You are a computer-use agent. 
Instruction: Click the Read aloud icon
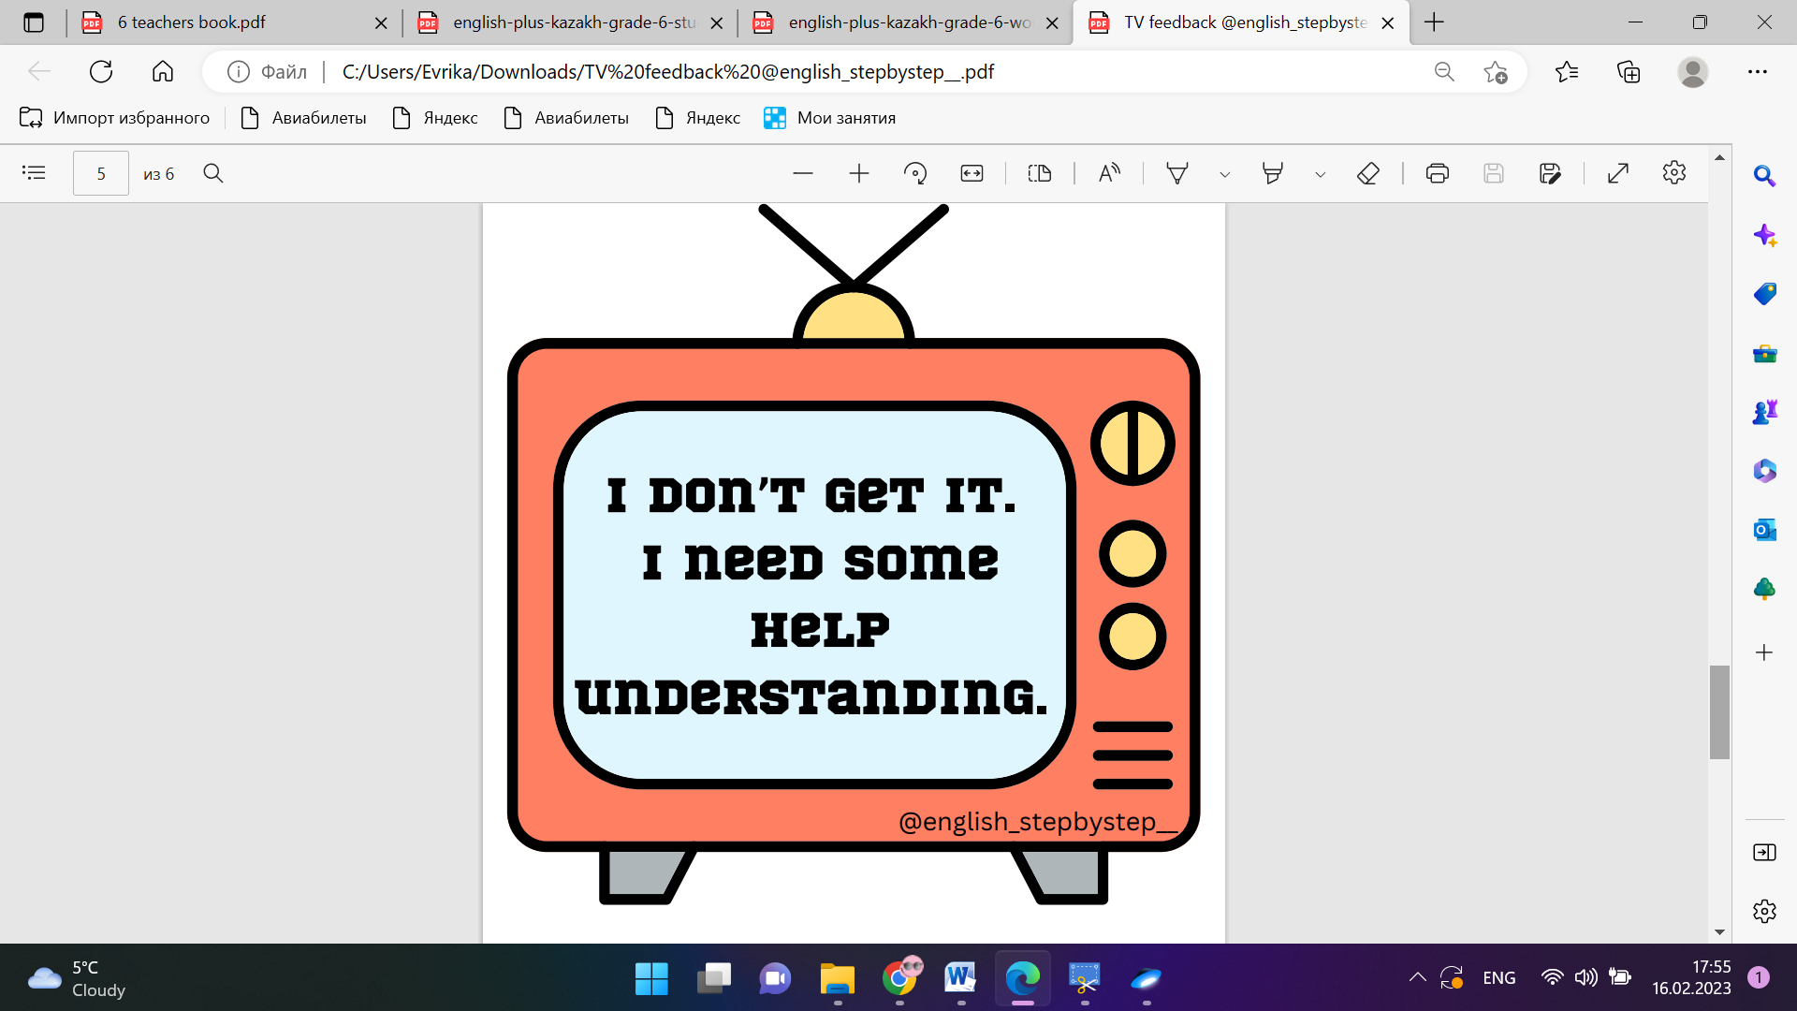[1109, 173]
